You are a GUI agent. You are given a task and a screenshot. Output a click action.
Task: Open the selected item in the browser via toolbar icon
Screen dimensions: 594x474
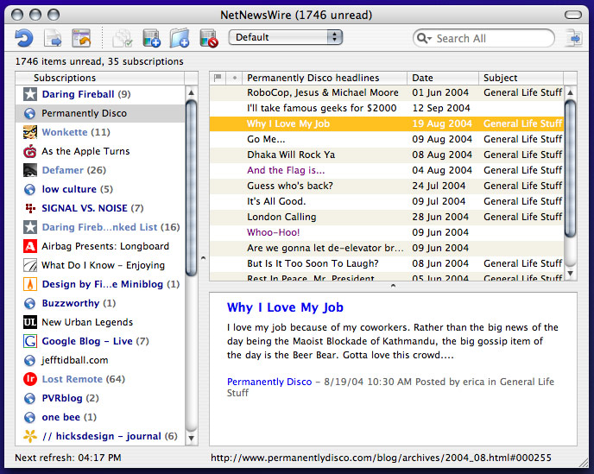point(81,38)
